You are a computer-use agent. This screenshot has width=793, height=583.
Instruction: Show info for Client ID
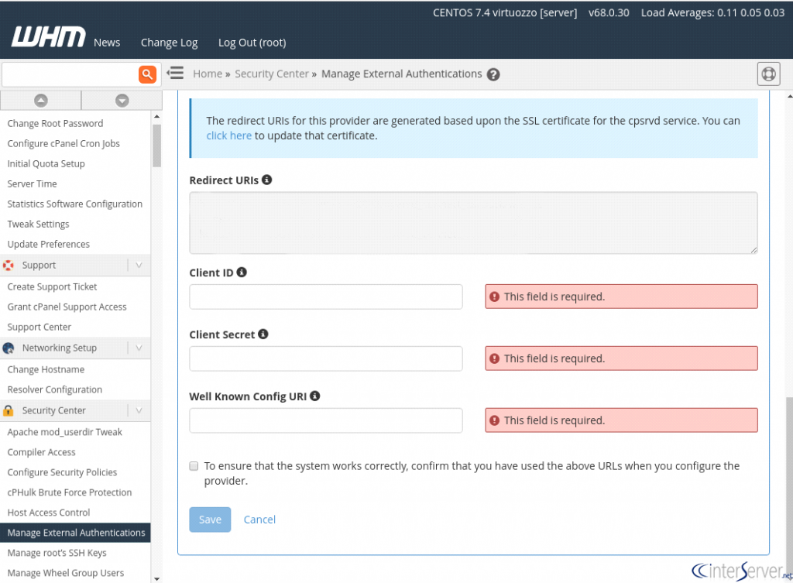click(242, 272)
